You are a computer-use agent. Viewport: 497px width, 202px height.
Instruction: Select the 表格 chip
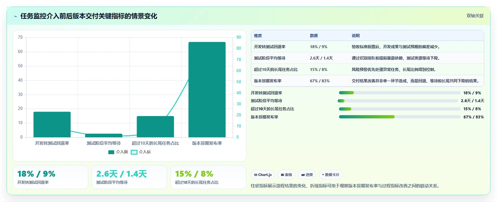(x=286, y=175)
